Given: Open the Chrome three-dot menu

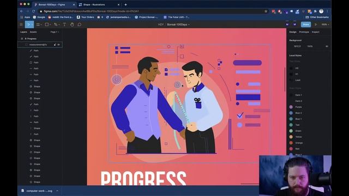Looking at the screenshot, I should point(327,11).
